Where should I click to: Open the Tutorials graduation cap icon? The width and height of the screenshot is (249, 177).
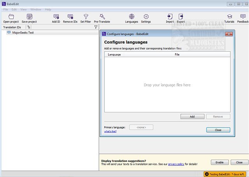point(229,17)
